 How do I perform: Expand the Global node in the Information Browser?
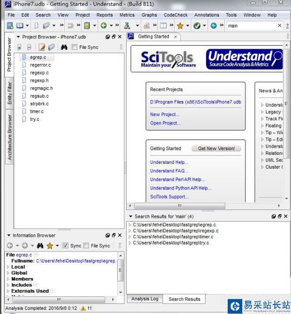(x=8, y=273)
